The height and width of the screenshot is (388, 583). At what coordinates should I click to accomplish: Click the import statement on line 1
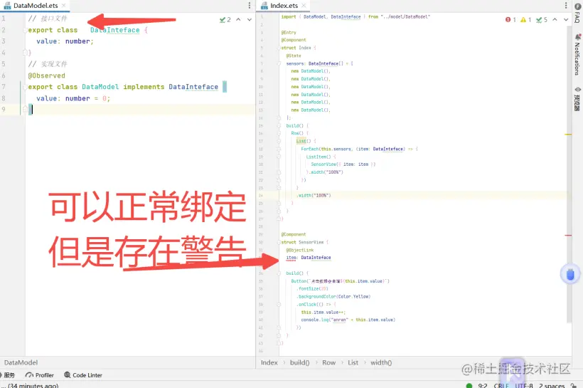click(x=355, y=17)
